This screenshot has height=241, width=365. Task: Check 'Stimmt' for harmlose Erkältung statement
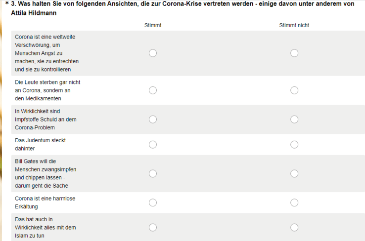153,202
